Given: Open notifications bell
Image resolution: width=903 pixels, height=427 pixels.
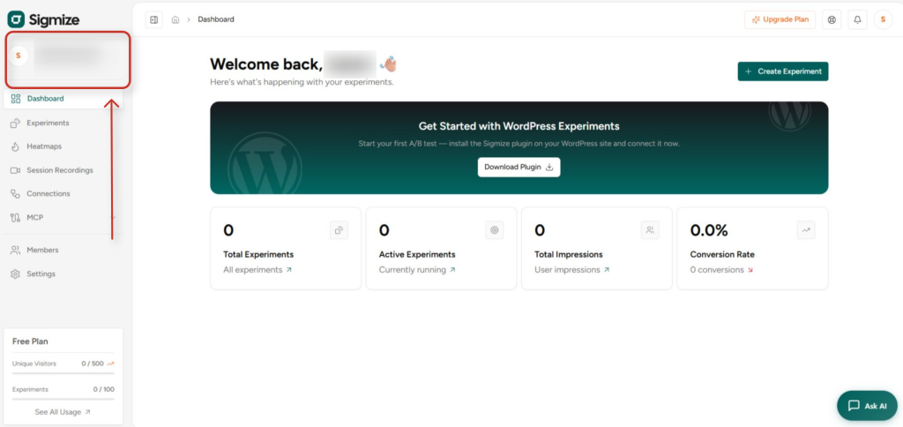Looking at the screenshot, I should (857, 19).
